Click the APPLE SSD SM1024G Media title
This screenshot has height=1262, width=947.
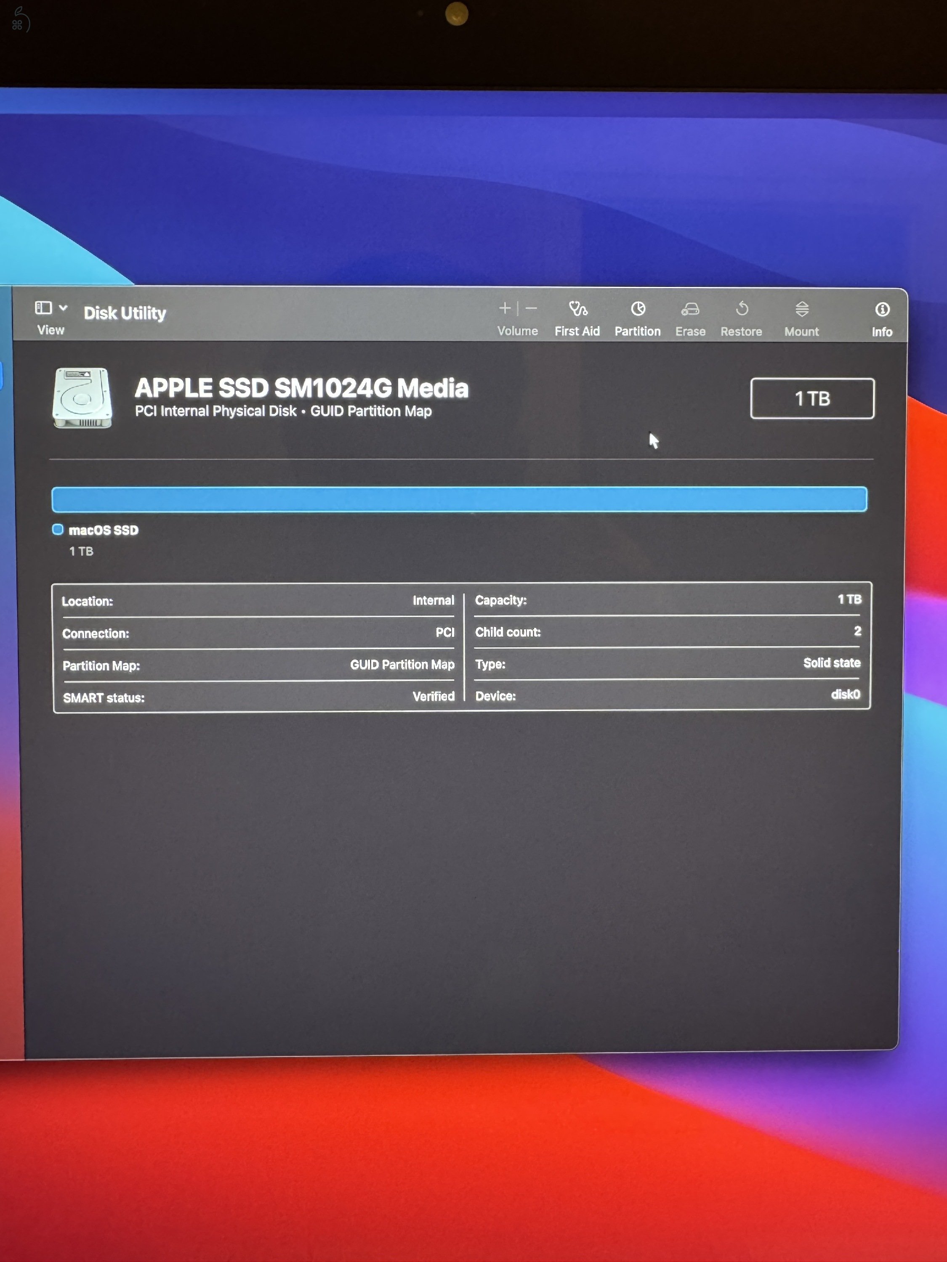point(301,388)
